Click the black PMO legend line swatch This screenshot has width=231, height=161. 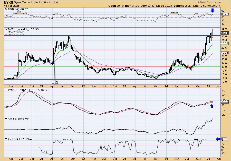(x=6, y=90)
